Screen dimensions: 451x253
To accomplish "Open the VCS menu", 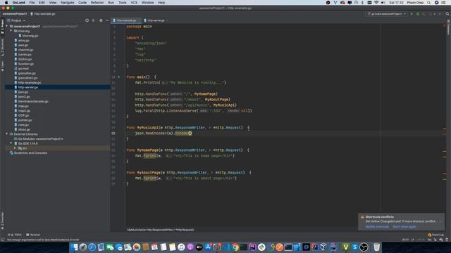I will pos(134,3).
